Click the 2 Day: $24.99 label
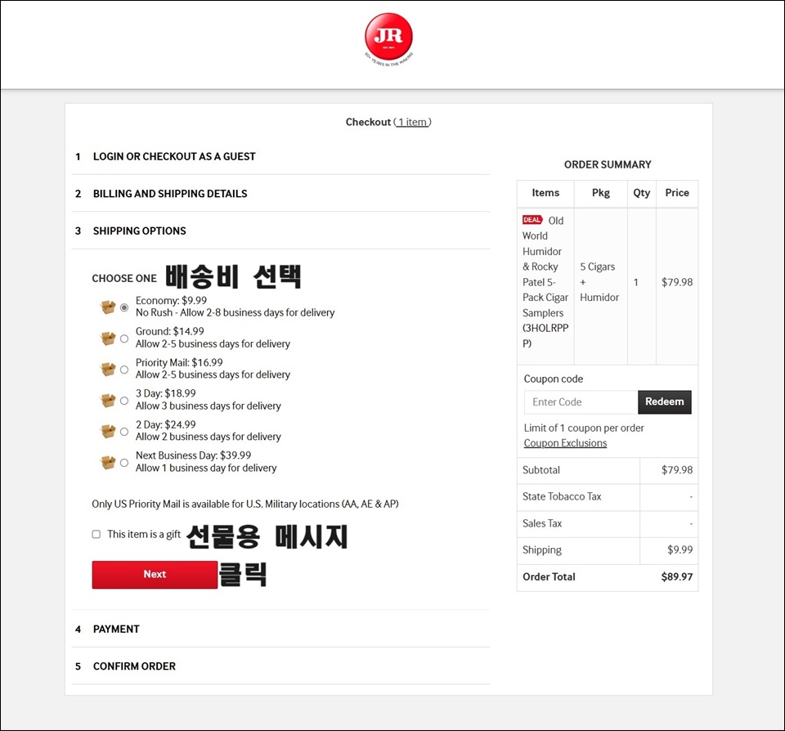The width and height of the screenshot is (785, 731). tap(166, 424)
